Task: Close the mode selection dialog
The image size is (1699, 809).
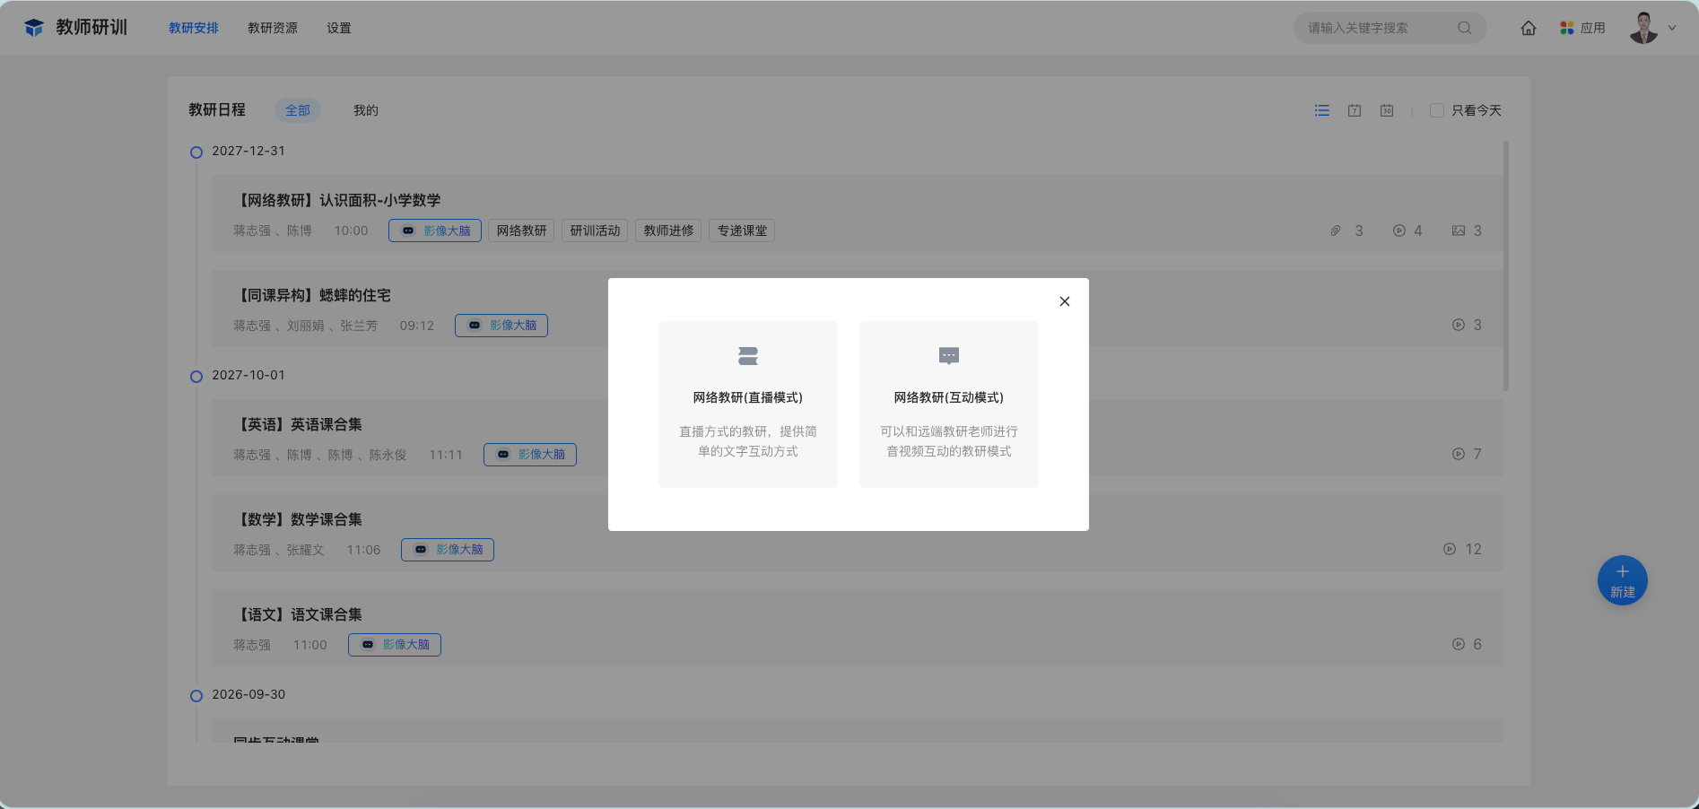Action: [1065, 301]
